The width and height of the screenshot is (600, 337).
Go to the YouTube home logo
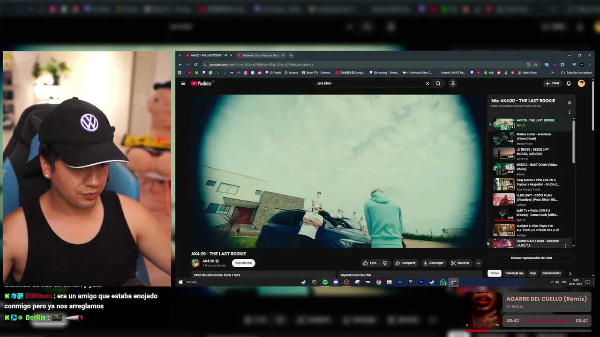(202, 83)
